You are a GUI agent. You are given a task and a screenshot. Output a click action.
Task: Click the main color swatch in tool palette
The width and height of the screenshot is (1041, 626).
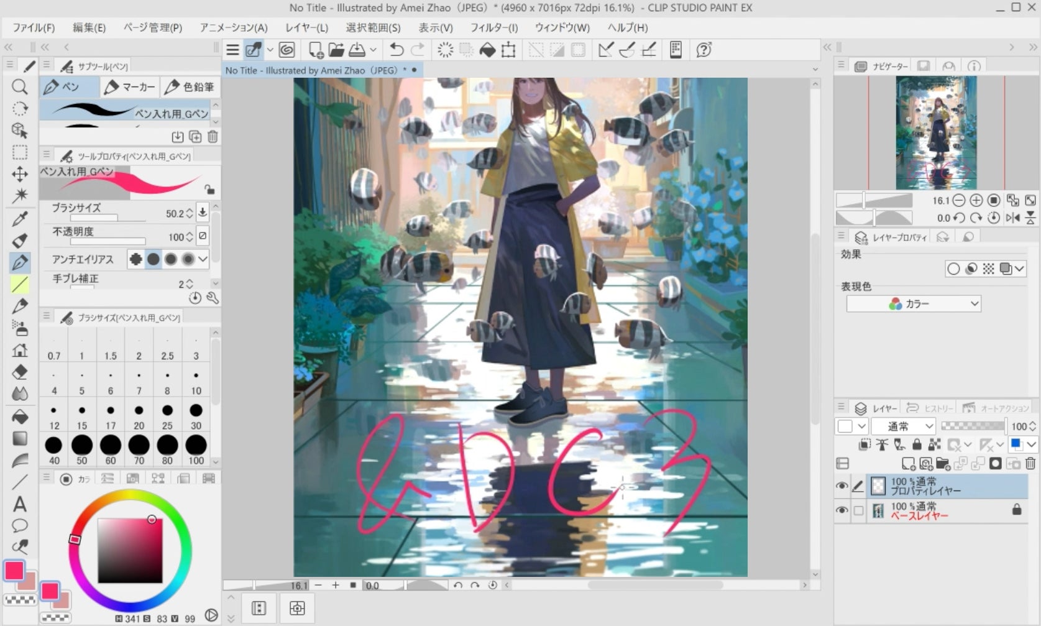coord(14,570)
